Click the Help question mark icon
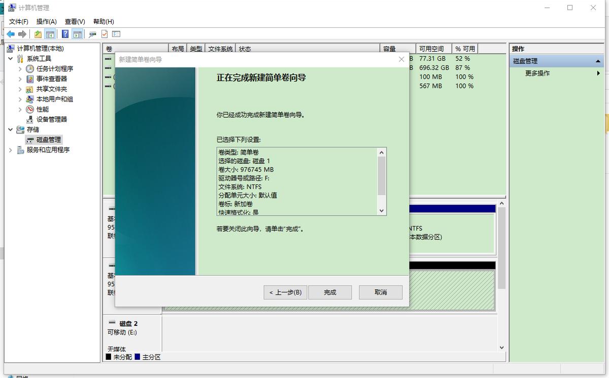The image size is (609, 378). click(64, 34)
